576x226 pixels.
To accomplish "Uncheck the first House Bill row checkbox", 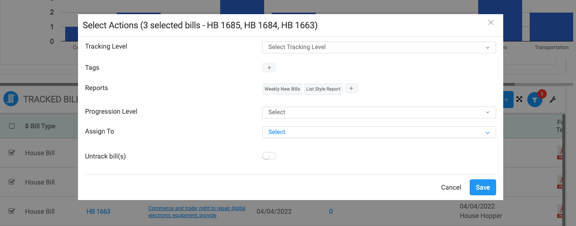I will point(12,152).
